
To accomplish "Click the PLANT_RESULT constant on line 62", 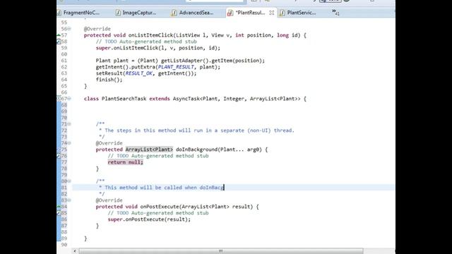I will point(176,67).
